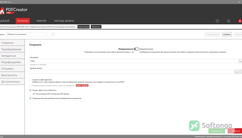Screen dimensions: 242x138
Task: Click the 'Интерактивный' mode label
Action: 126,49
